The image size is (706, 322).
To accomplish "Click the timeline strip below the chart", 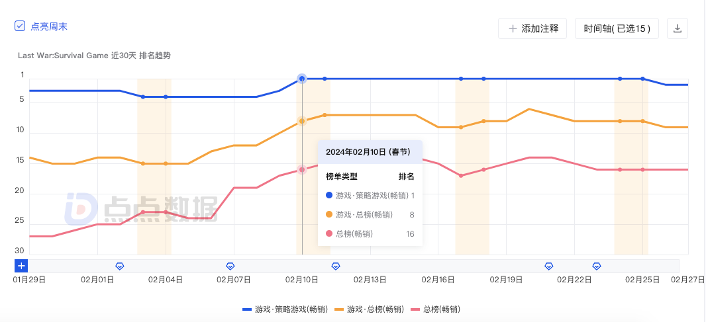I will click(430, 266).
